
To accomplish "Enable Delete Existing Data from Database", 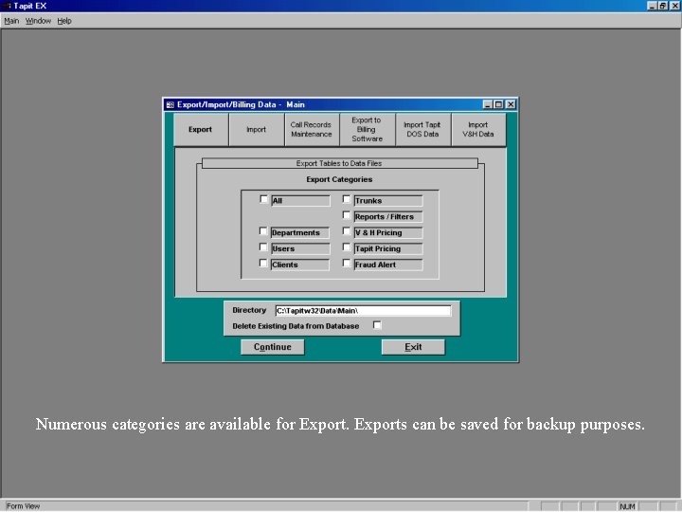I will click(x=377, y=325).
